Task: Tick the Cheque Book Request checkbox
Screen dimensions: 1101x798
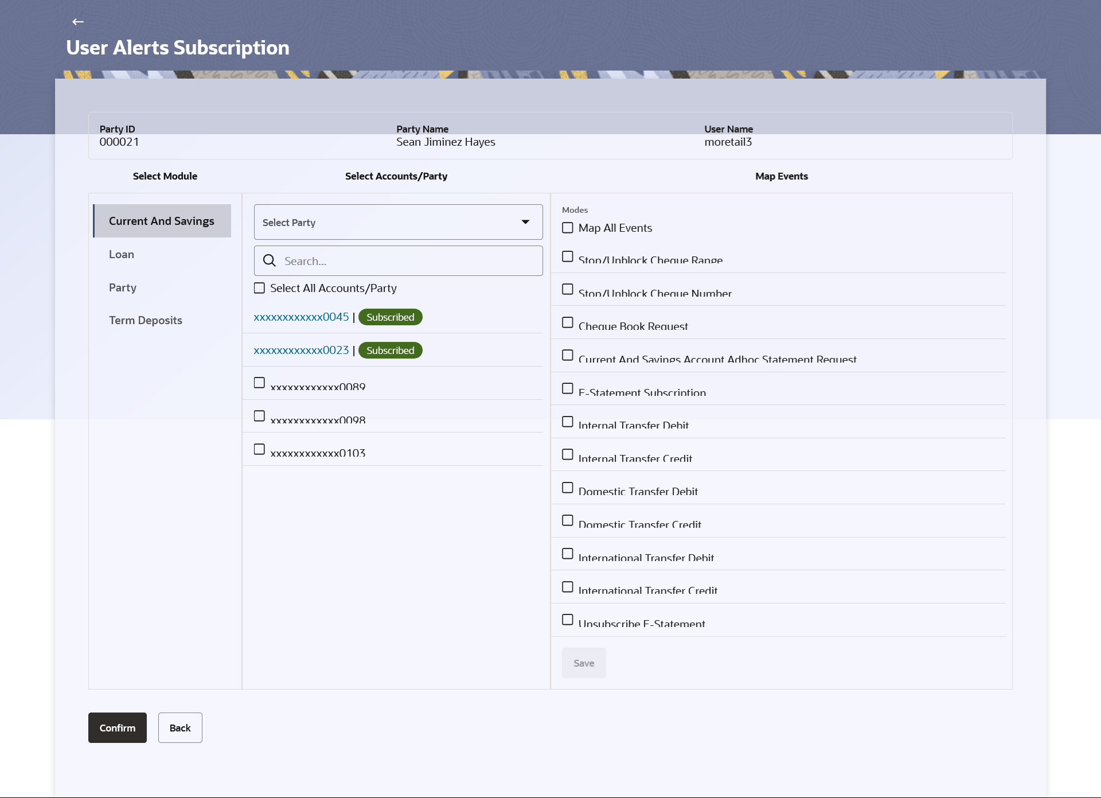Action: coord(568,322)
